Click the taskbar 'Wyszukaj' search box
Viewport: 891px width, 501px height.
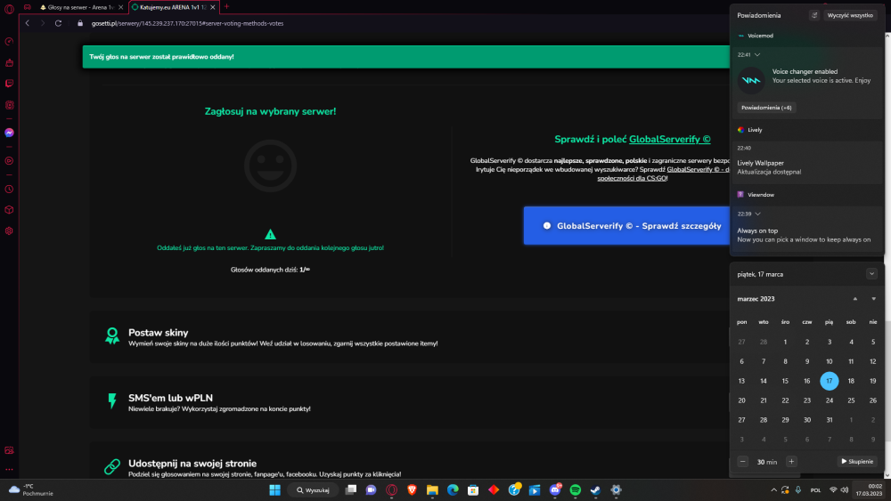point(314,490)
